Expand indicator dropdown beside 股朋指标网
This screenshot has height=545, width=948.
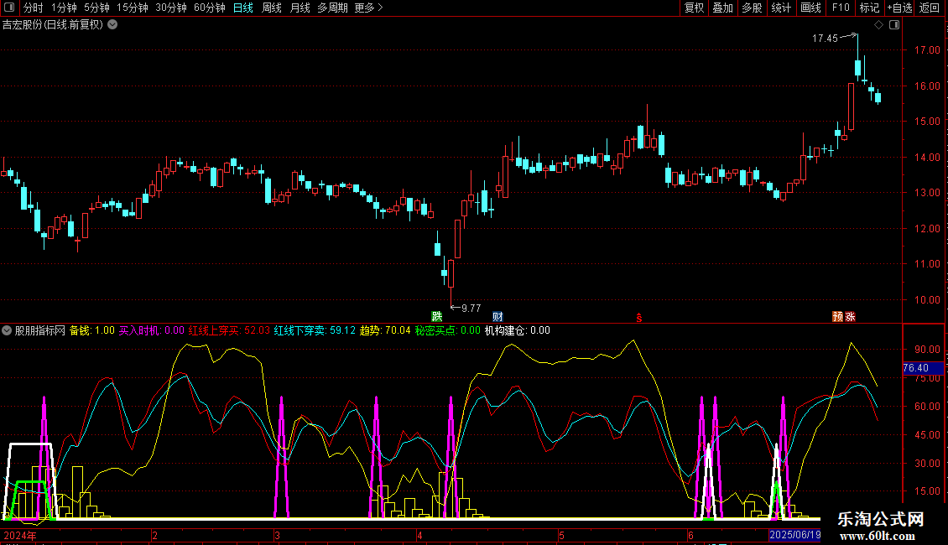pyautogui.click(x=7, y=330)
